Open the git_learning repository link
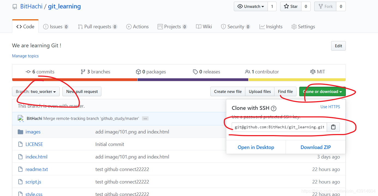The width and height of the screenshot is (378, 196). click(x=64, y=7)
